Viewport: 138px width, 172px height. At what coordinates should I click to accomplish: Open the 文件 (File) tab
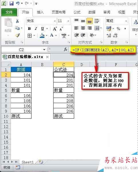(9, 12)
